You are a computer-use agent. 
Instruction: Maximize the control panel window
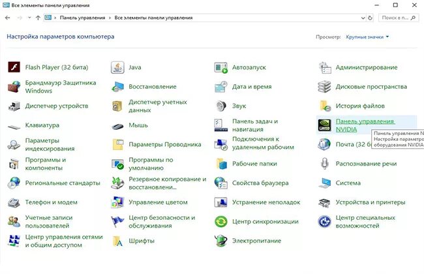[395, 5]
